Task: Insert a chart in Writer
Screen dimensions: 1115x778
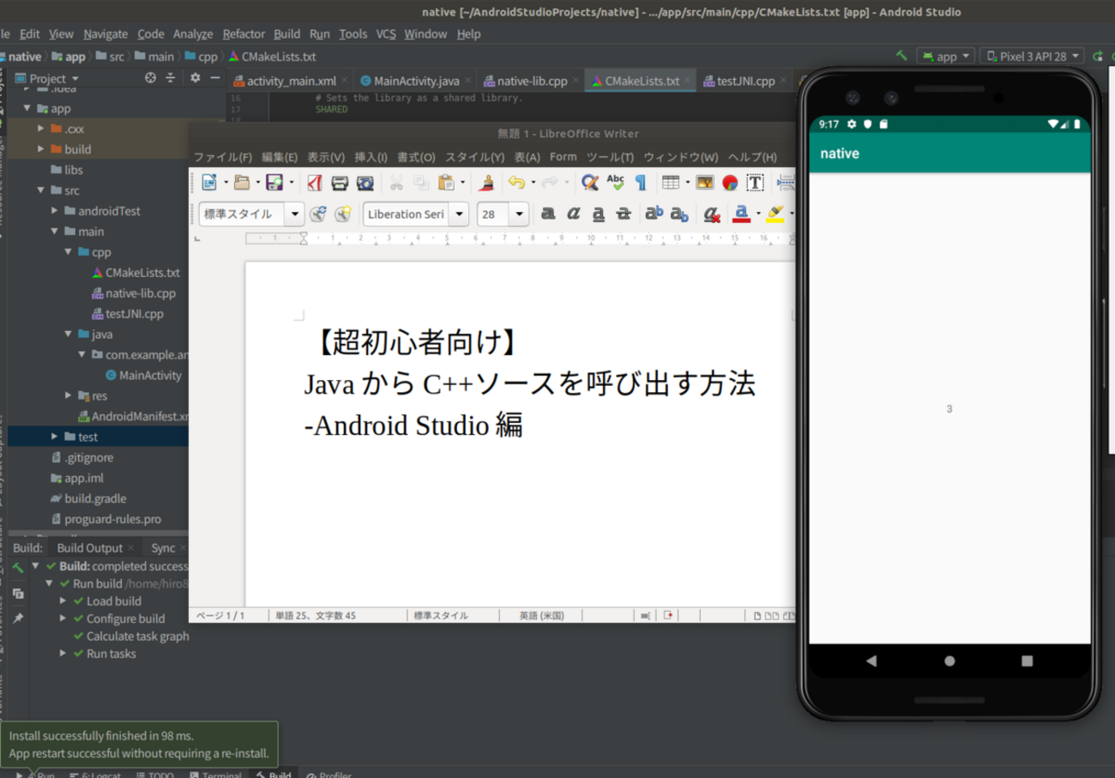Action: 730,182
